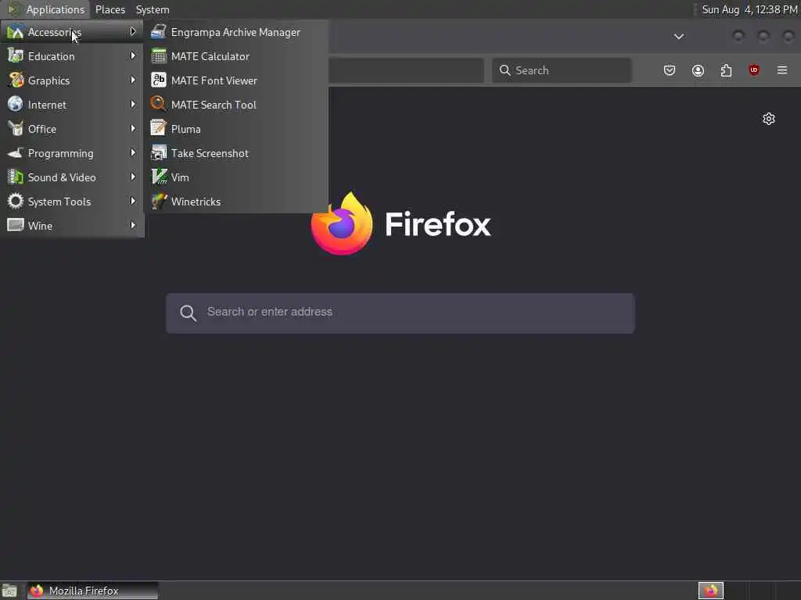Image resolution: width=801 pixels, height=600 pixels.
Task: Click the Accessories category icon
Action: 16,31
